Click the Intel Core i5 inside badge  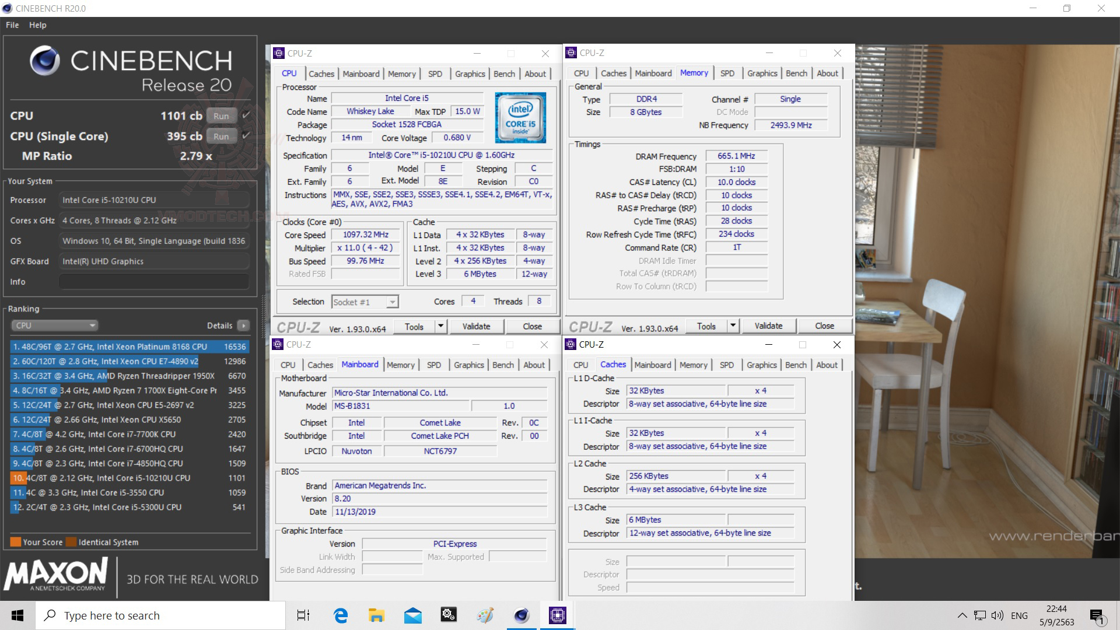click(519, 117)
